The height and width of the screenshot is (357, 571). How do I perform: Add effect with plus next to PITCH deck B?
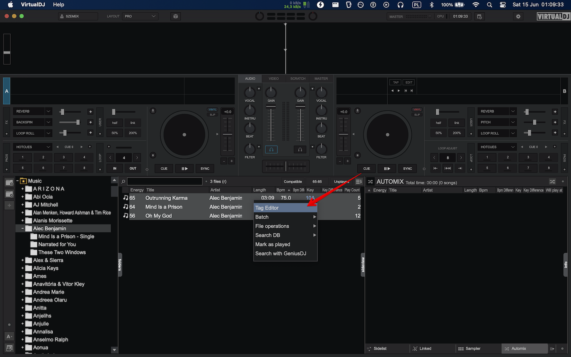[x=555, y=122]
